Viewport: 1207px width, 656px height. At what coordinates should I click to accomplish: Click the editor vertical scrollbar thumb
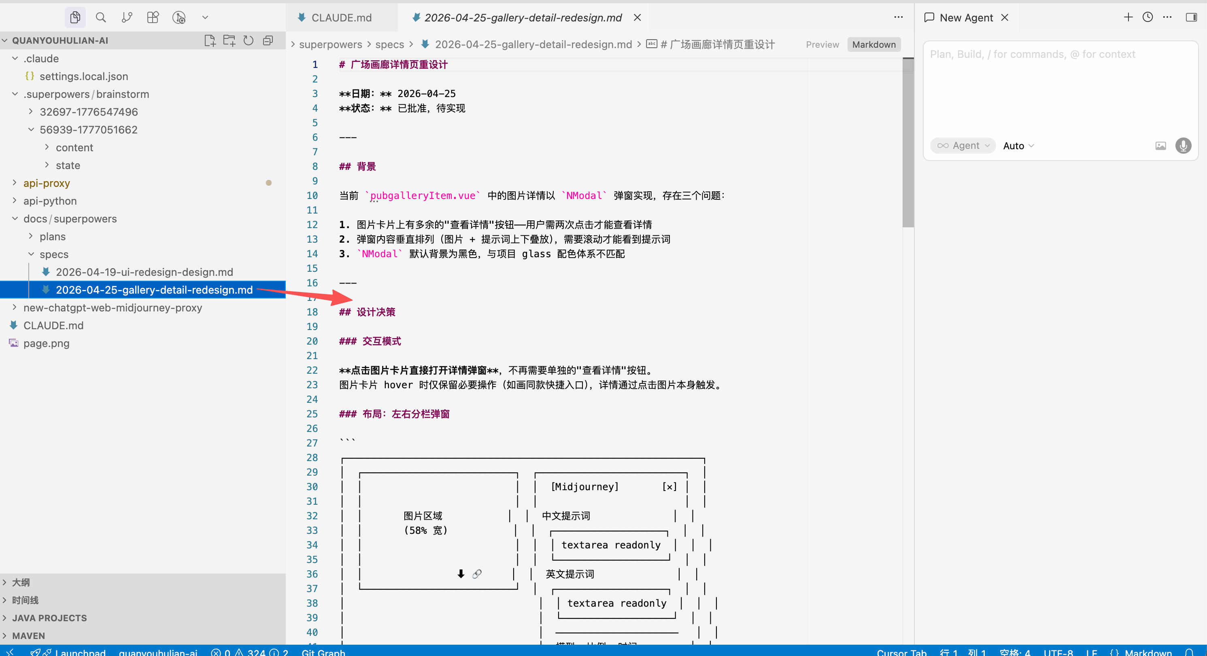pos(908,142)
